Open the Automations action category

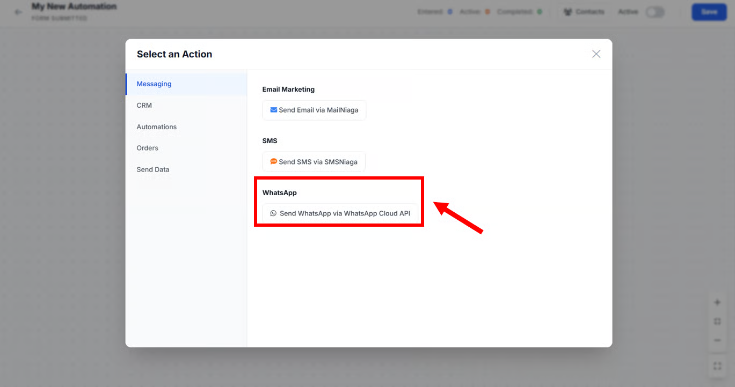pyautogui.click(x=157, y=127)
